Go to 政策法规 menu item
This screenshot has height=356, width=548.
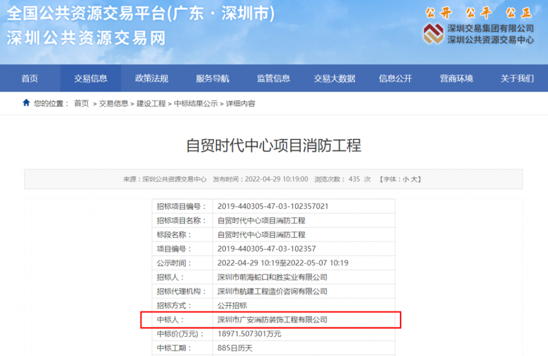[x=152, y=79]
